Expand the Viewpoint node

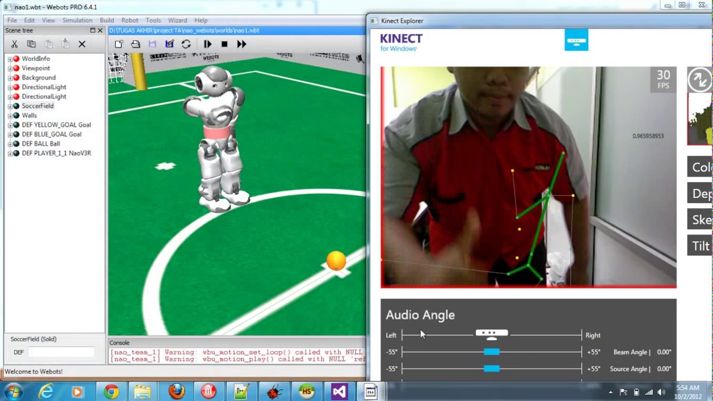click(x=10, y=69)
